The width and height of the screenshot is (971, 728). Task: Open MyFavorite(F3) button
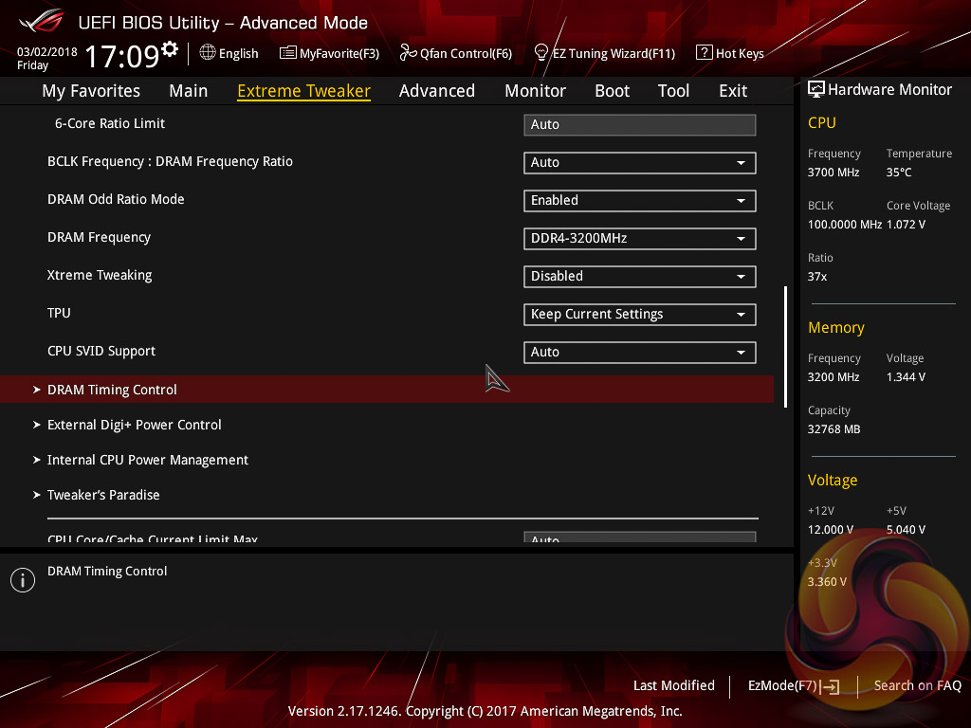click(x=329, y=53)
